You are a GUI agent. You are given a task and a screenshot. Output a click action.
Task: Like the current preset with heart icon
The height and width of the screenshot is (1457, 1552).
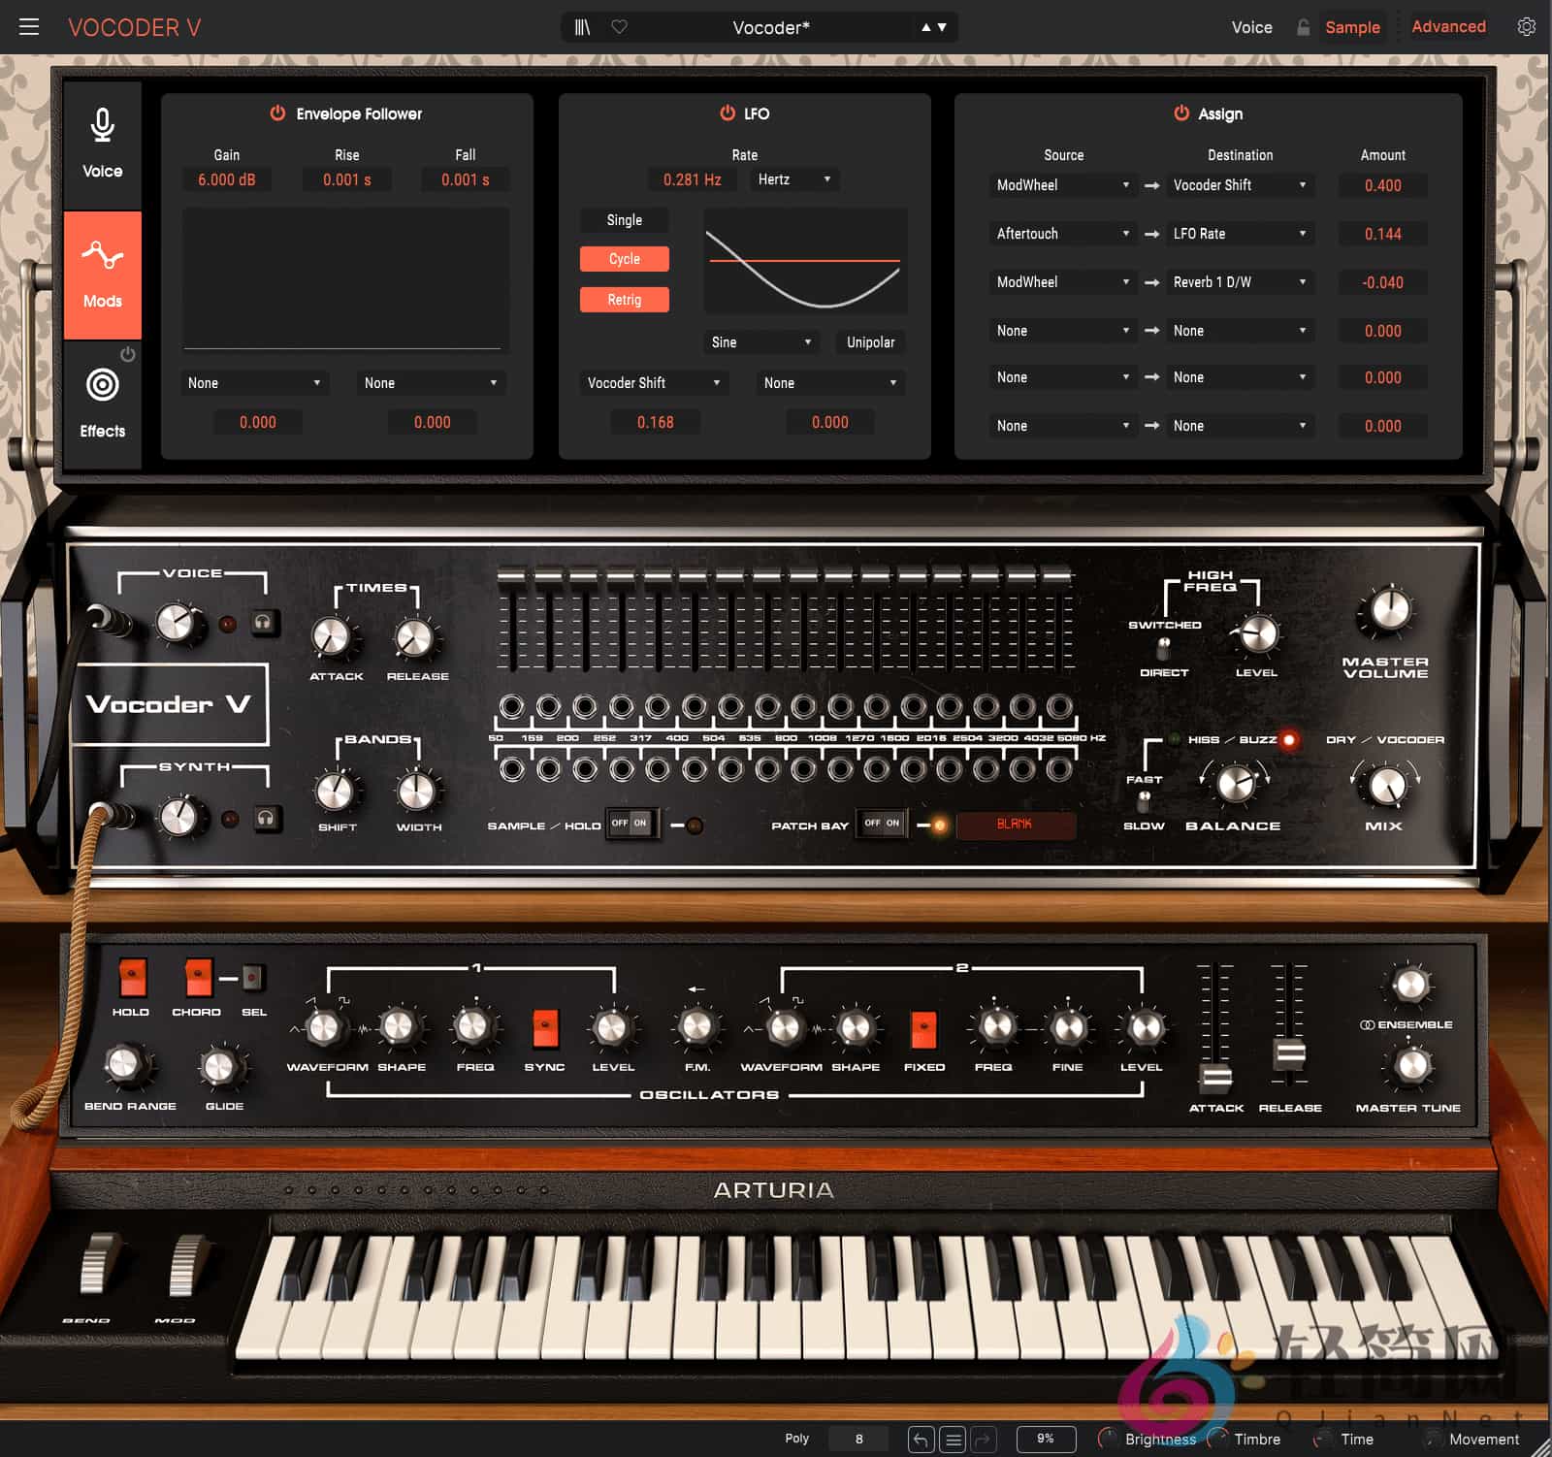point(619,27)
